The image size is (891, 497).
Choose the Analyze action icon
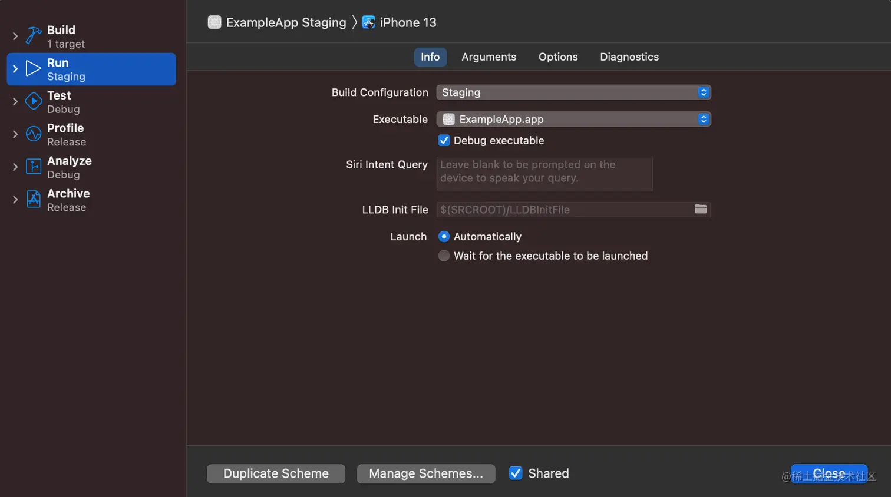click(x=34, y=167)
